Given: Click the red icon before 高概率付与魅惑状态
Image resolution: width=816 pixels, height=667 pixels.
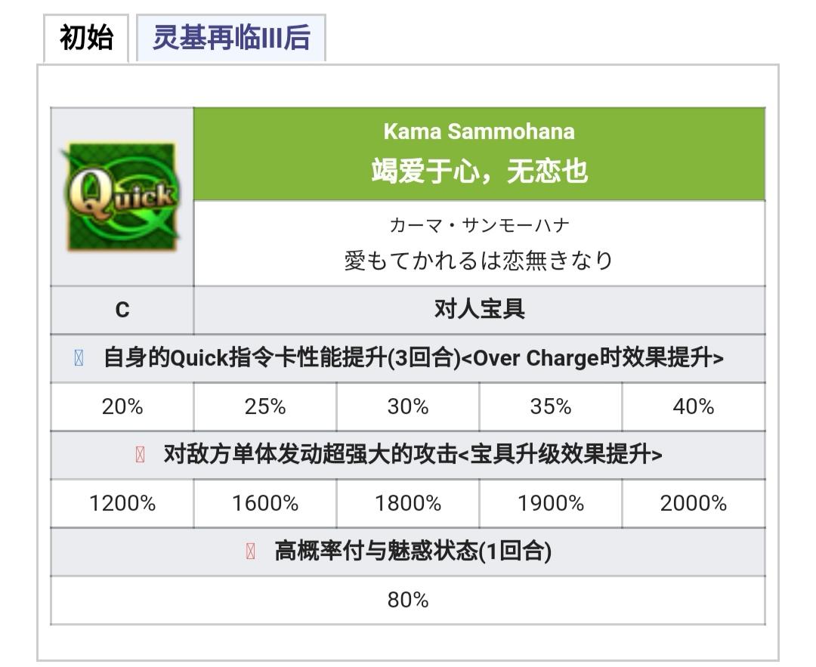Looking at the screenshot, I should point(250,551).
